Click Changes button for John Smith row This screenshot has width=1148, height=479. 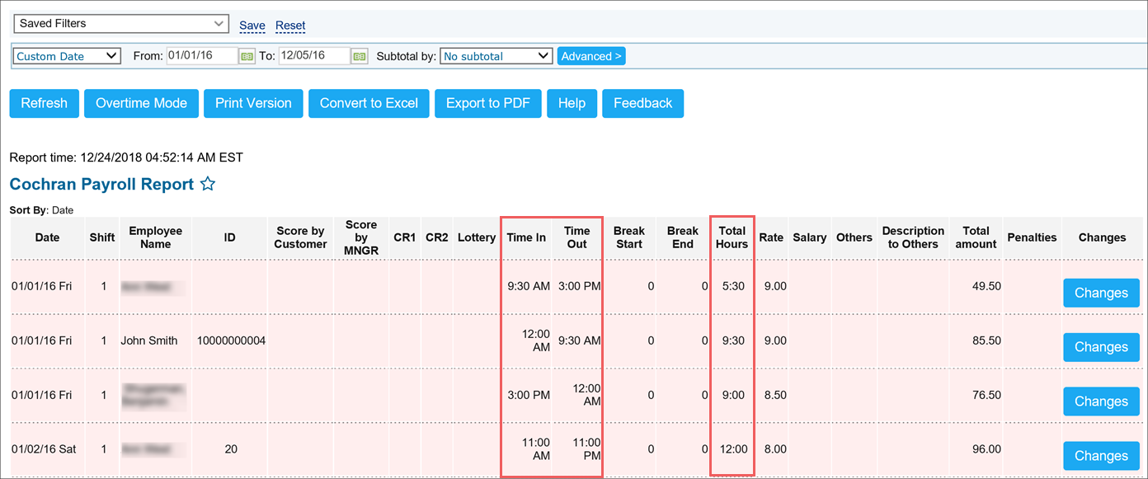(1101, 347)
